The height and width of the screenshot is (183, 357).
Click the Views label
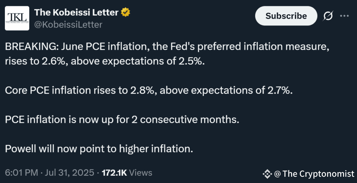[x=140, y=173]
